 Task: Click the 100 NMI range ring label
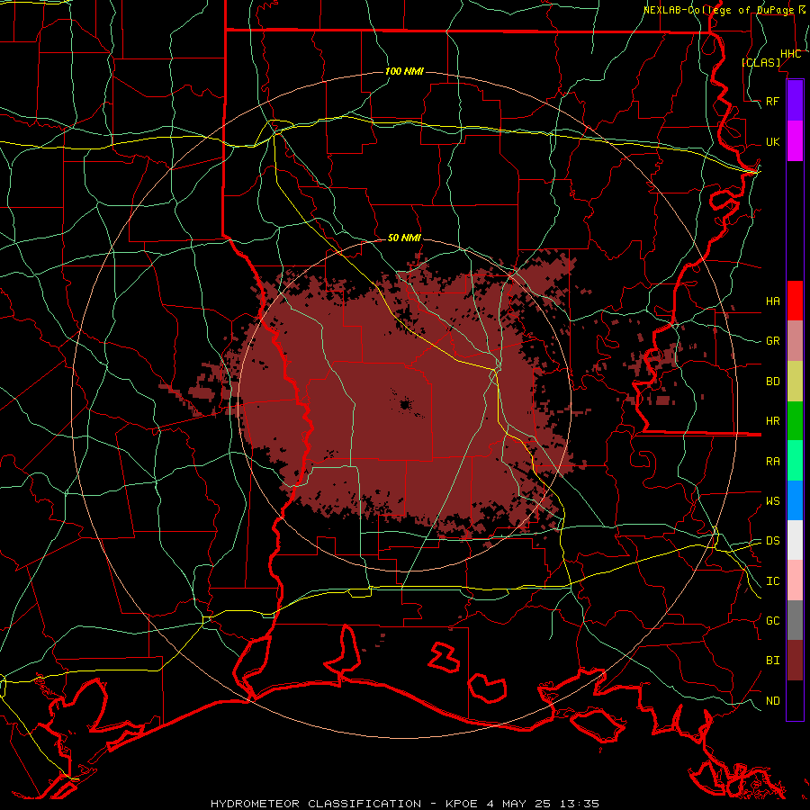(x=404, y=71)
